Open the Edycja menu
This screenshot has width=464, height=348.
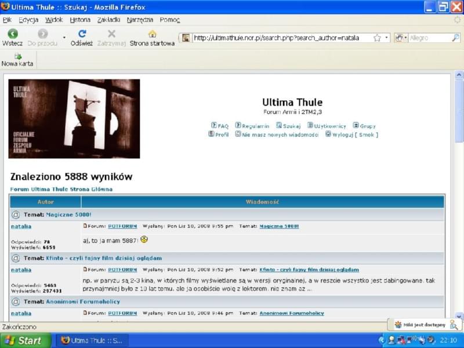tap(28, 20)
